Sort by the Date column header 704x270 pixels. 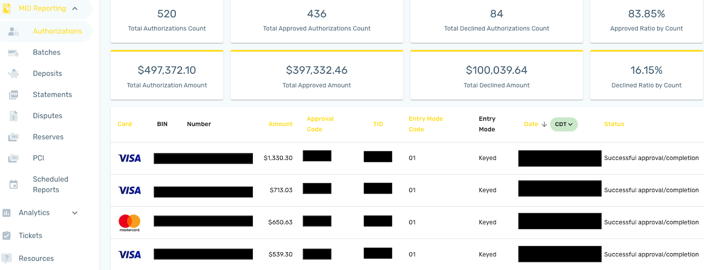531,124
